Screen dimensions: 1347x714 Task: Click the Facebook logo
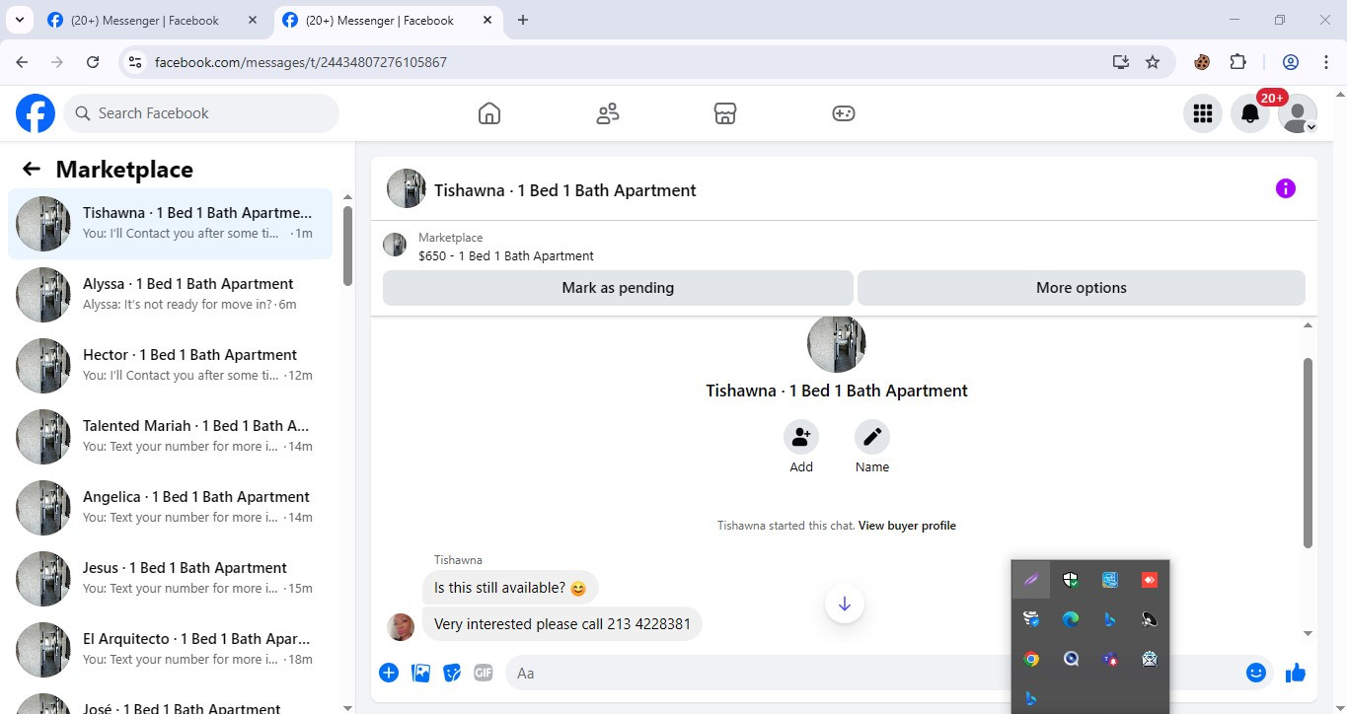pos(36,113)
